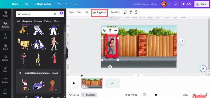
Task: Undo the last action
Action: click(59, 4)
